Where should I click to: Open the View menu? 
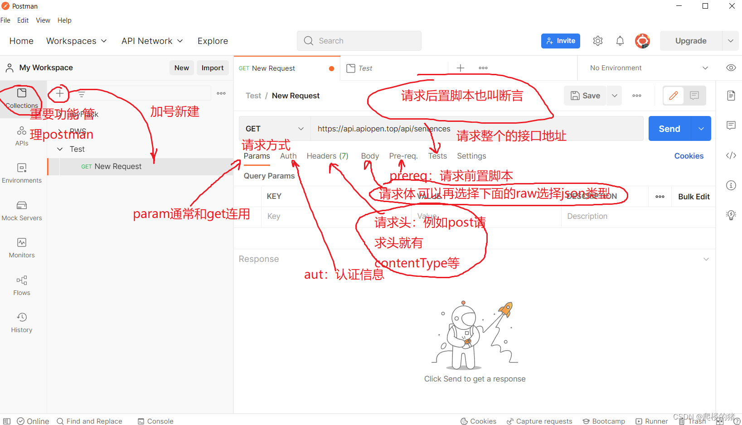43,20
